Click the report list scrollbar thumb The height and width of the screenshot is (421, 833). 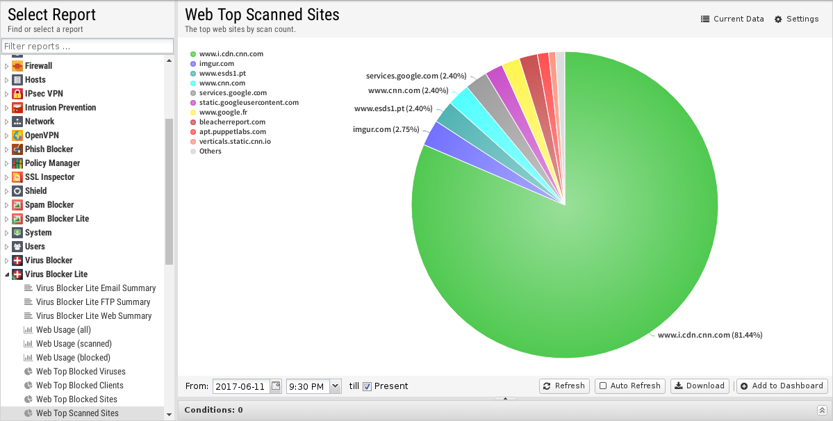[x=169, y=192]
